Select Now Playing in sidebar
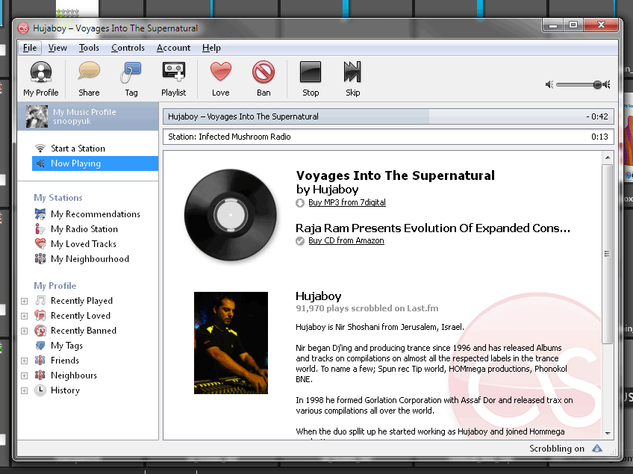 click(95, 163)
